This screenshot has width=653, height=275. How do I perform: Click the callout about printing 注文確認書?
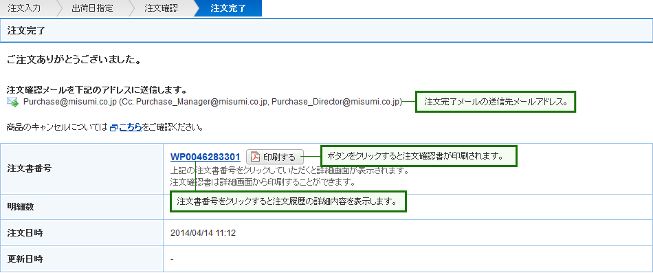[418, 156]
